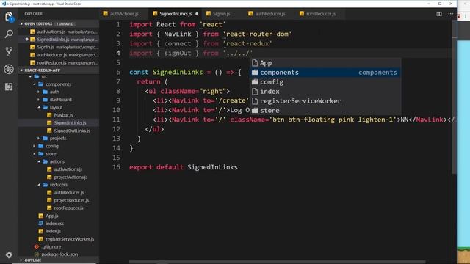
Task: Open Navbar.js in file tree
Action: 59,115
